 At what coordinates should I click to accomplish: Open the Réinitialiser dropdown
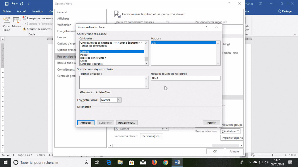[x=230, y=131]
